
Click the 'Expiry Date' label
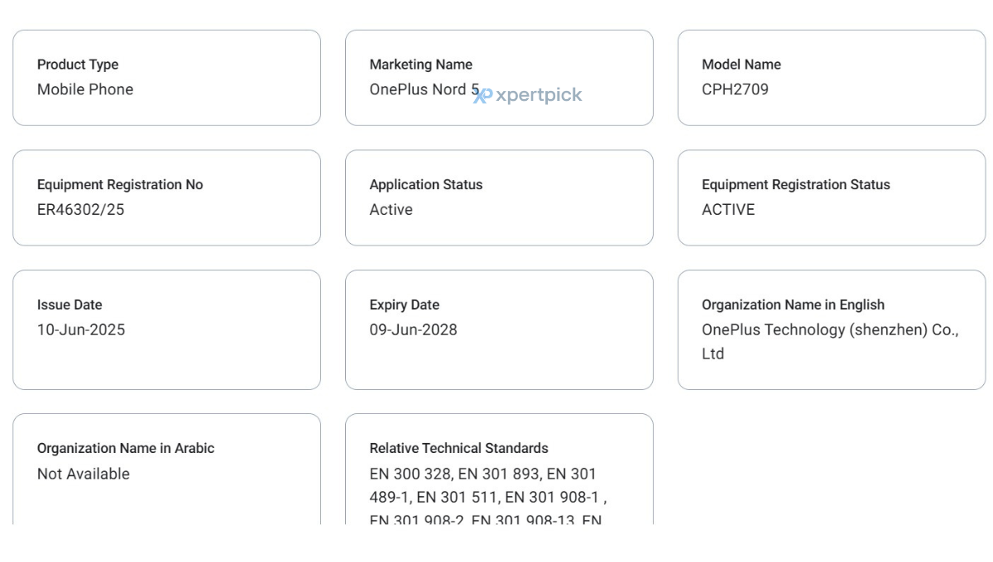coord(405,305)
